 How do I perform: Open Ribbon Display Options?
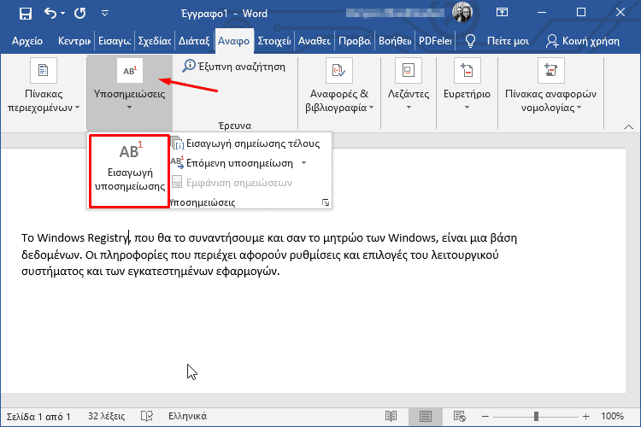click(x=502, y=12)
